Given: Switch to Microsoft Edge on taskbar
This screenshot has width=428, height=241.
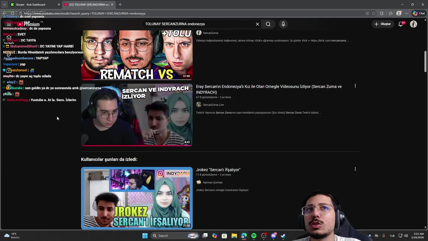Looking at the screenshot, I should click(x=244, y=236).
